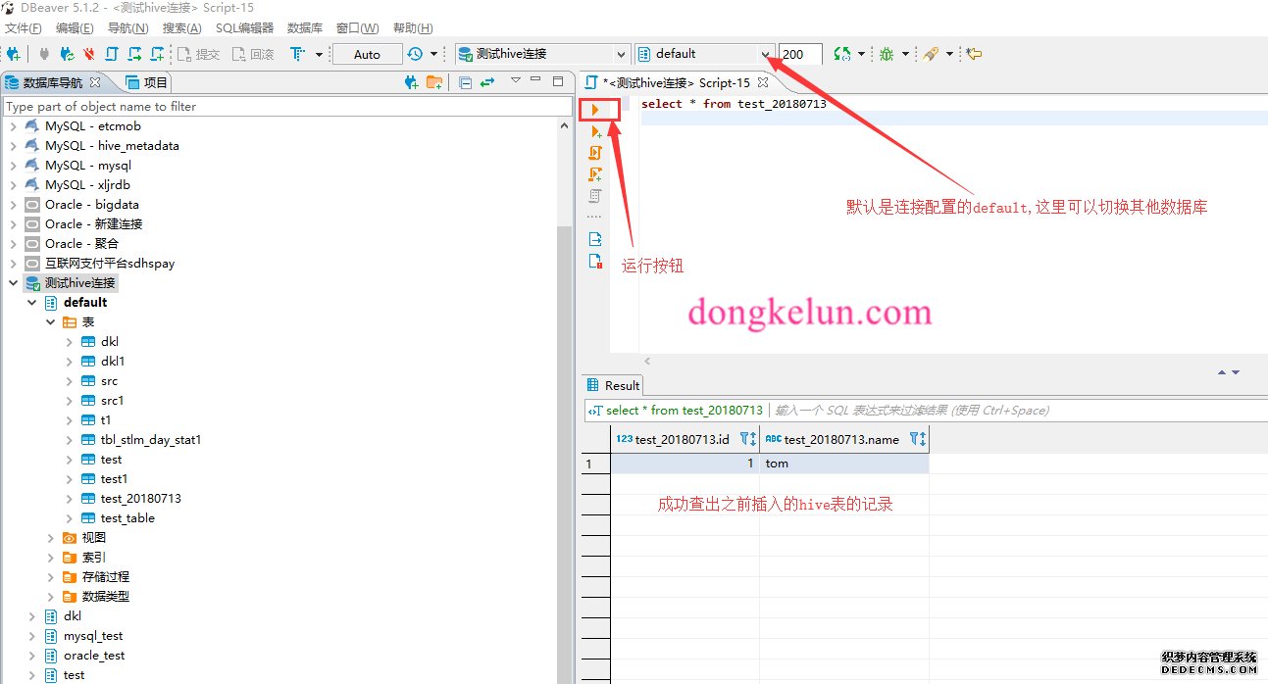The image size is (1268, 684).
Task: Click execute statement in new tab icon
Action: (x=594, y=131)
